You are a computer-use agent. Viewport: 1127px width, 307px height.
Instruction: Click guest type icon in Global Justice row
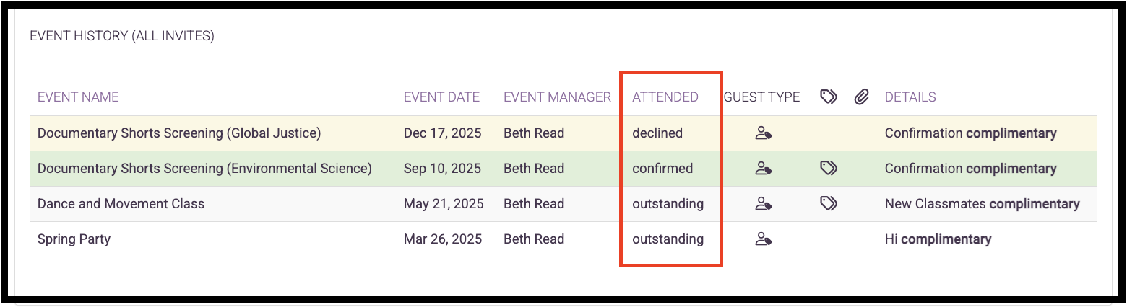763,133
